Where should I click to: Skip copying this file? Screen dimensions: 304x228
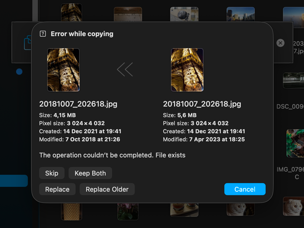click(52, 173)
